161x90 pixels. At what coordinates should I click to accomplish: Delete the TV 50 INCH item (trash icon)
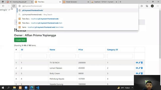142,62
